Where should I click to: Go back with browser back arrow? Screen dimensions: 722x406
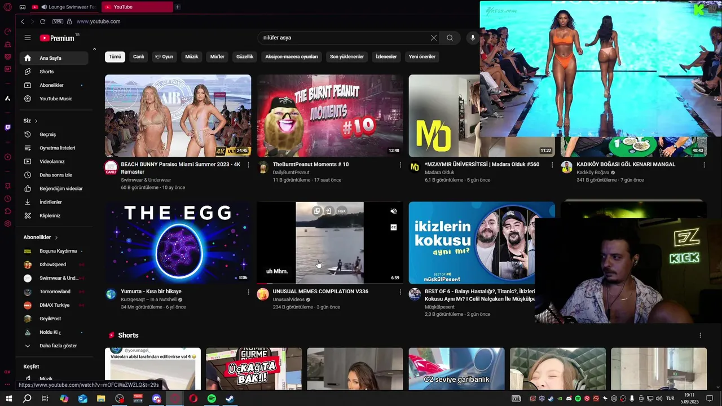pos(23,21)
